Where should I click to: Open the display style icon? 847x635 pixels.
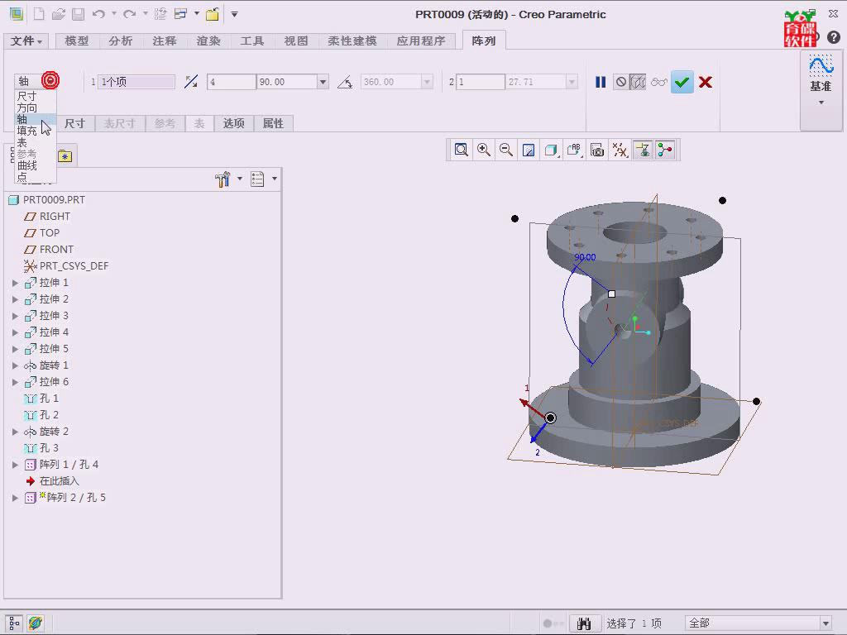(551, 150)
